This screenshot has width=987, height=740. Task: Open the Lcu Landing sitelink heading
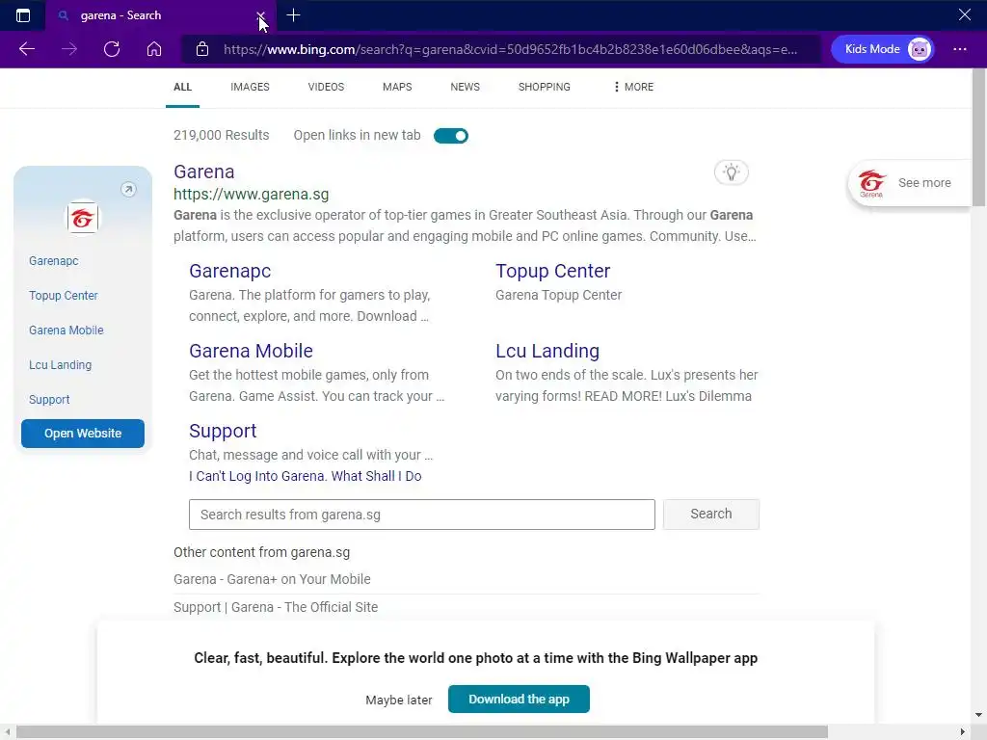tap(547, 351)
